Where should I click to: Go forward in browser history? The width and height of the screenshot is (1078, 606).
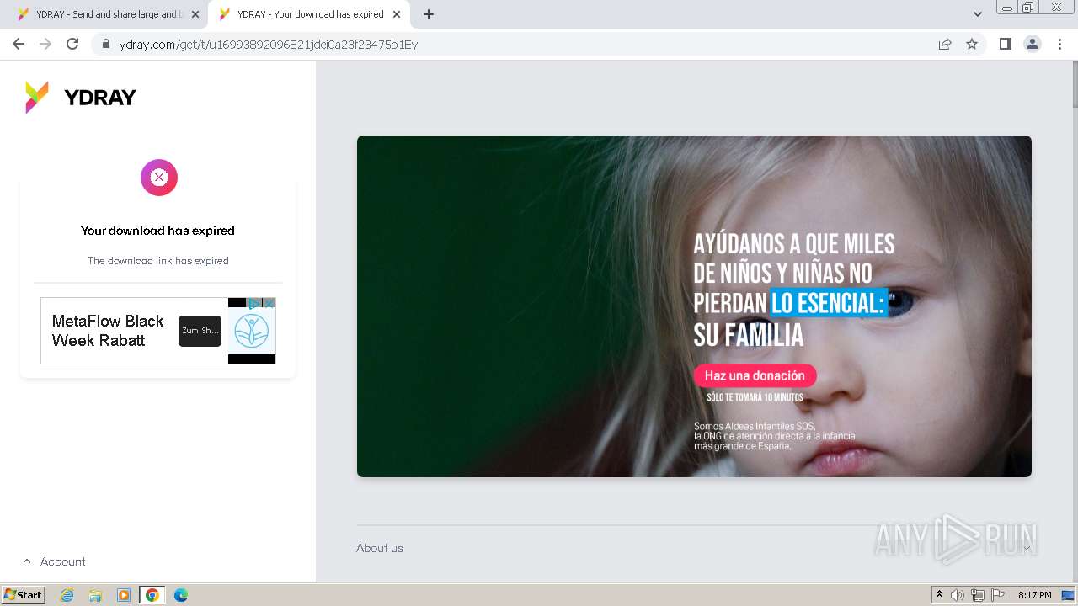pyautogui.click(x=45, y=44)
